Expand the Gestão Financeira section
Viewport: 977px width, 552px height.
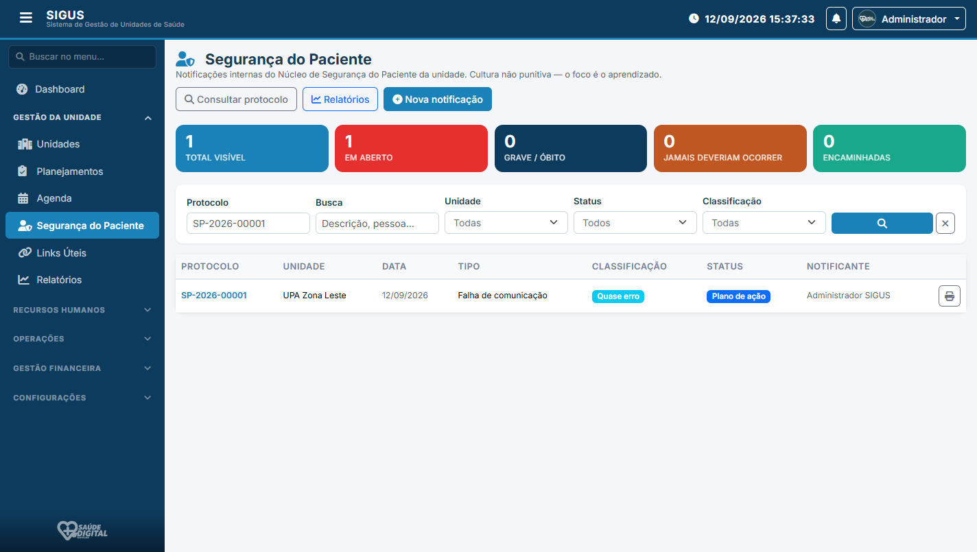click(x=82, y=368)
